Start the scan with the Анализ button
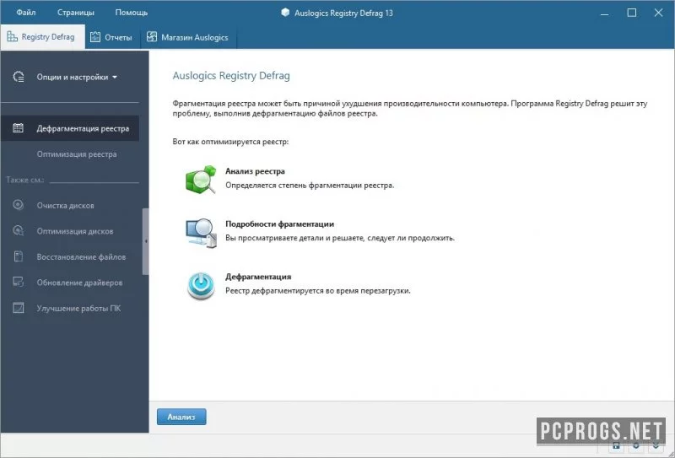The width and height of the screenshot is (675, 458). click(181, 417)
